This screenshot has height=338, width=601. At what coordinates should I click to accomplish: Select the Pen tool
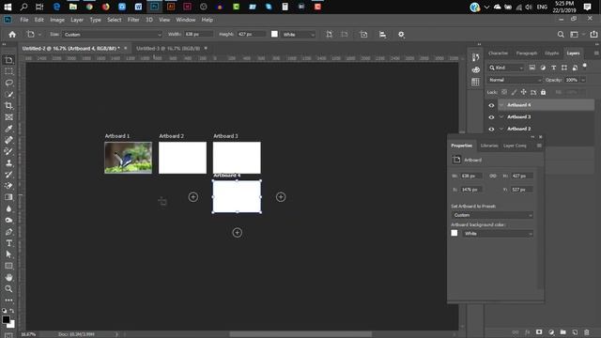[8, 232]
